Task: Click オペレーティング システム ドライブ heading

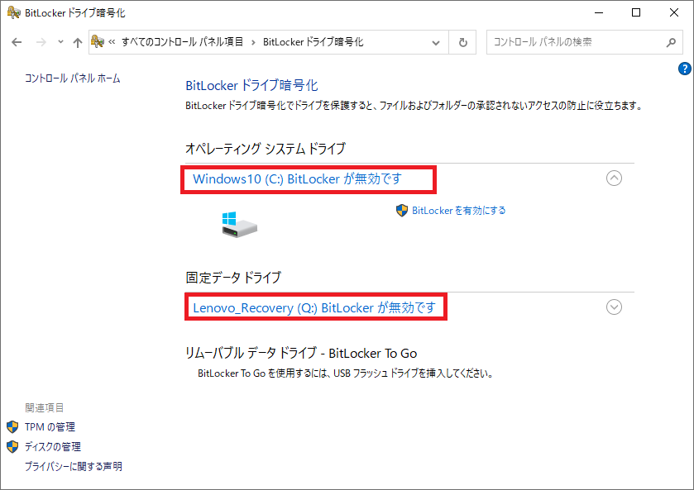Action: coord(266,149)
